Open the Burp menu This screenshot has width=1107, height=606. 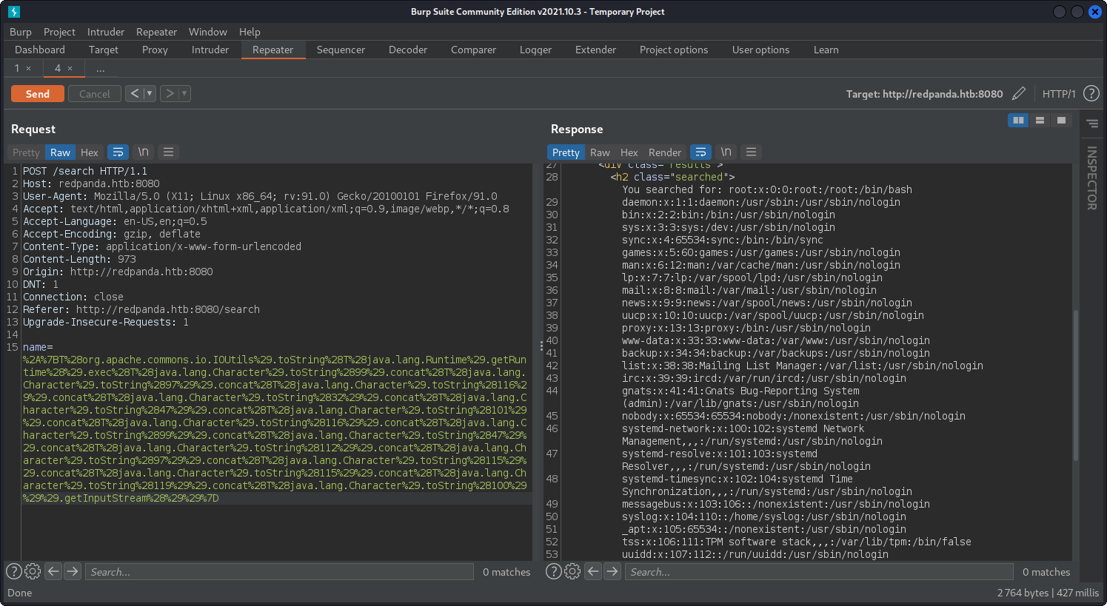[x=21, y=32]
